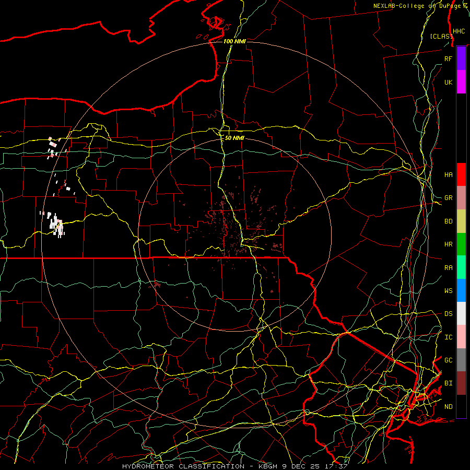Click the IC legend label text
Viewport: 470px width, 470px height.
448,337
